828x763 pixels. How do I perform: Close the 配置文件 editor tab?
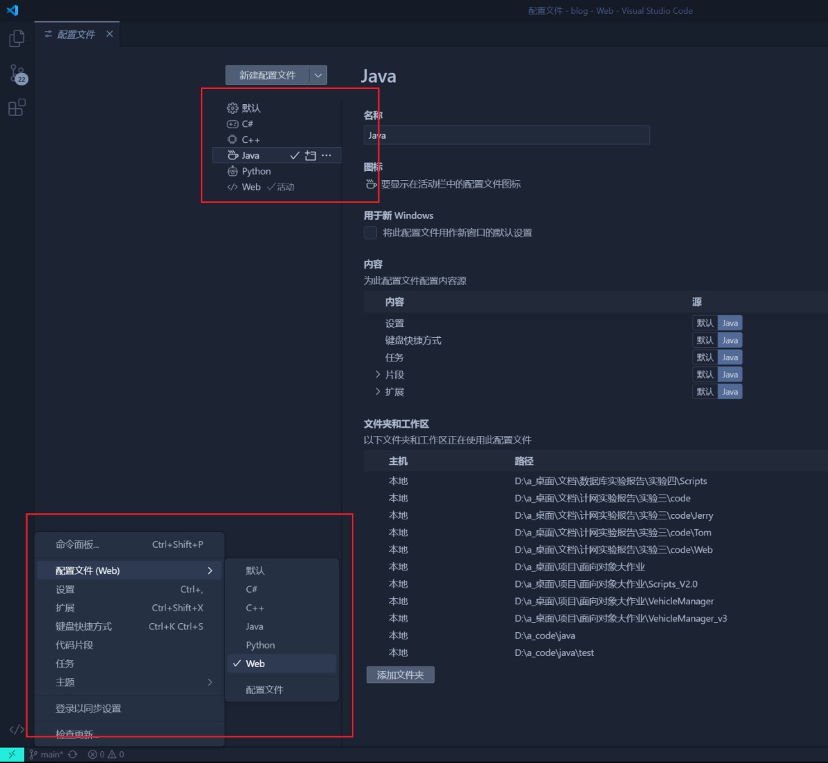pyautogui.click(x=109, y=34)
